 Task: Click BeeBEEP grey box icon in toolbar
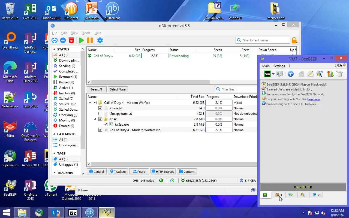[x=339, y=74]
